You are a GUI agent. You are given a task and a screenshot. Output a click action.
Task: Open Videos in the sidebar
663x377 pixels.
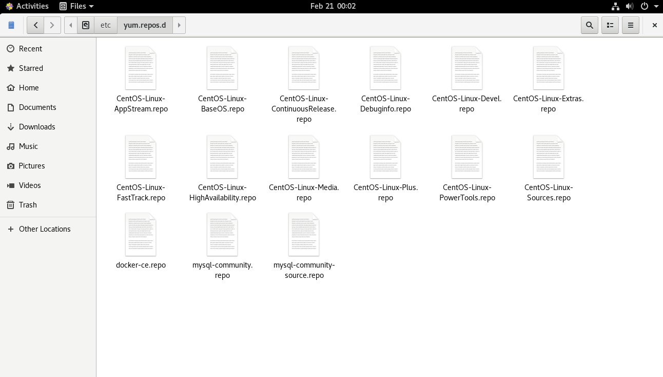(48, 185)
